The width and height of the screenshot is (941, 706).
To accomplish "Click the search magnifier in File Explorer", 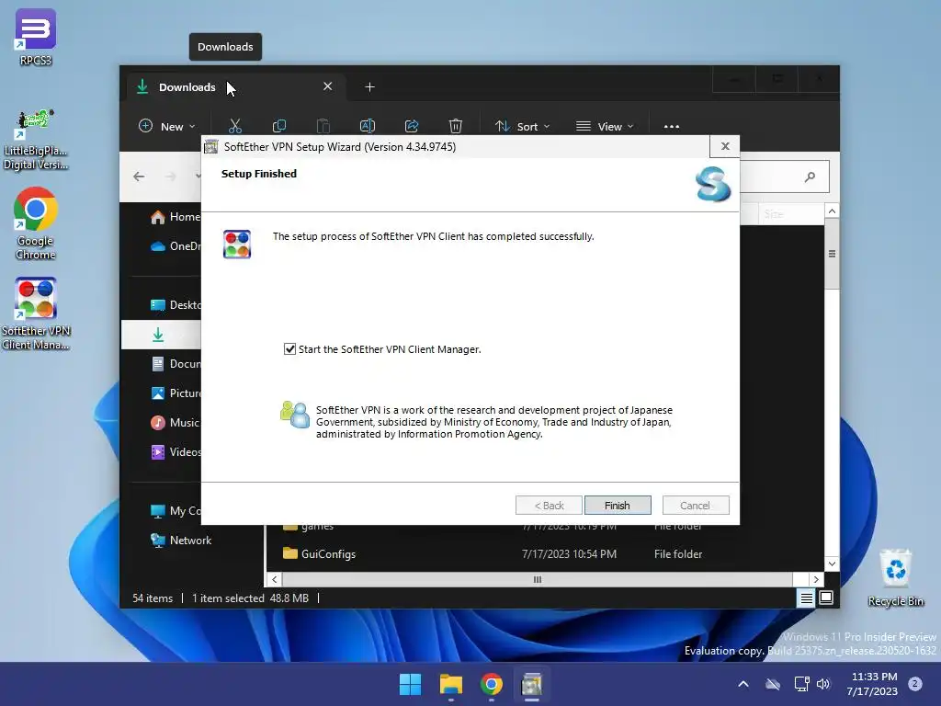I will 811,176.
